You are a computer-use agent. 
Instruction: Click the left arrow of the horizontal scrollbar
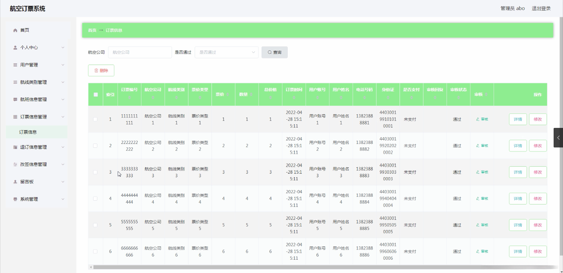(91, 268)
